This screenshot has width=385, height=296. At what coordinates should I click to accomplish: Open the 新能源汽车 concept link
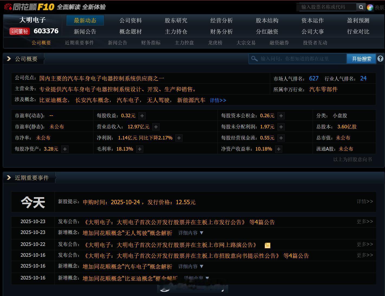191,100
